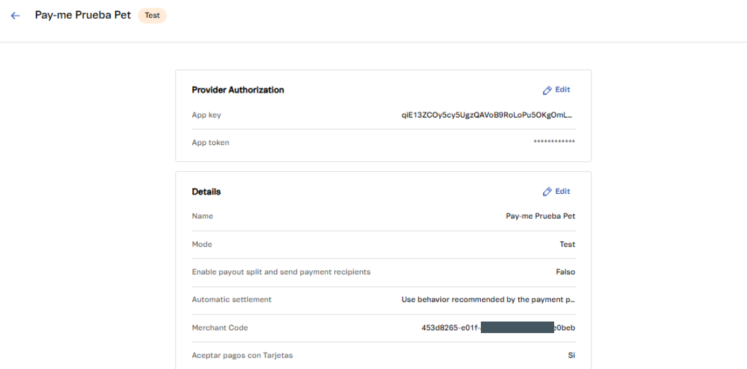Click the App token label
Viewport: 747px width, 369px height.
point(210,142)
